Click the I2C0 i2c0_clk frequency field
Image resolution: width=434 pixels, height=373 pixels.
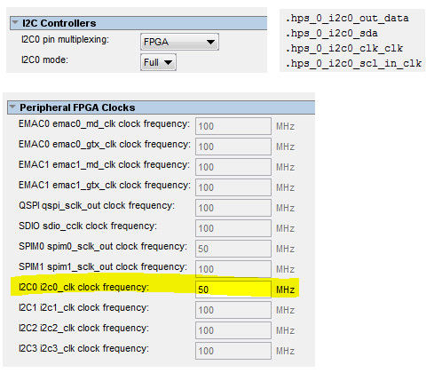[x=233, y=290]
